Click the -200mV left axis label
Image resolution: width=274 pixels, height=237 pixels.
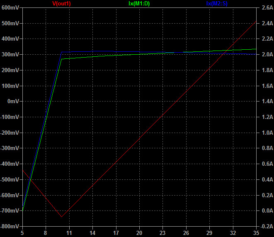point(10,133)
